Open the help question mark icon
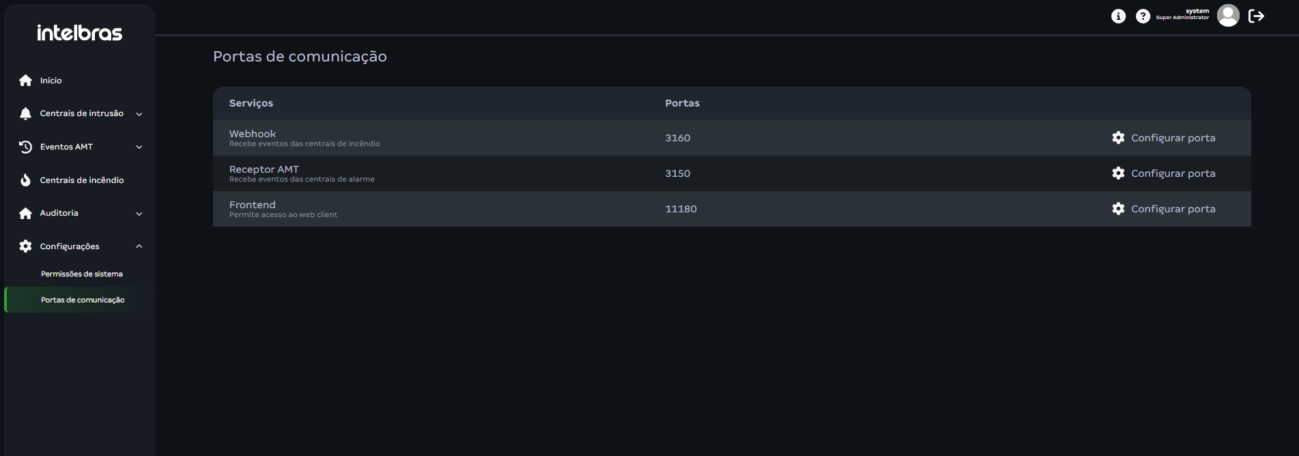The width and height of the screenshot is (1299, 456). click(1143, 16)
